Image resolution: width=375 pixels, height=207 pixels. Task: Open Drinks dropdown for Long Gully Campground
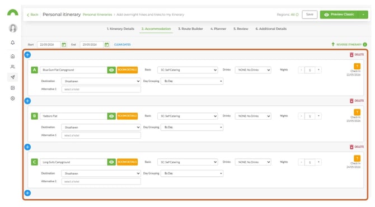tap(253, 162)
